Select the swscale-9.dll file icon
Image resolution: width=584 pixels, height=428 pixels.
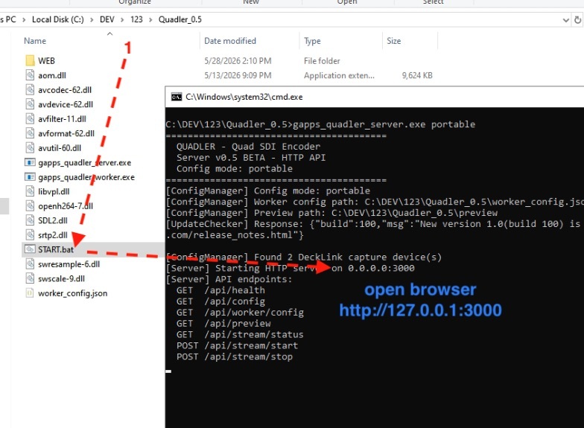[x=30, y=278]
